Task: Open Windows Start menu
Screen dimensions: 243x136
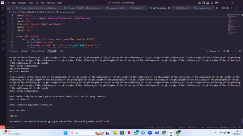Action: pyautogui.click(x=65, y=133)
